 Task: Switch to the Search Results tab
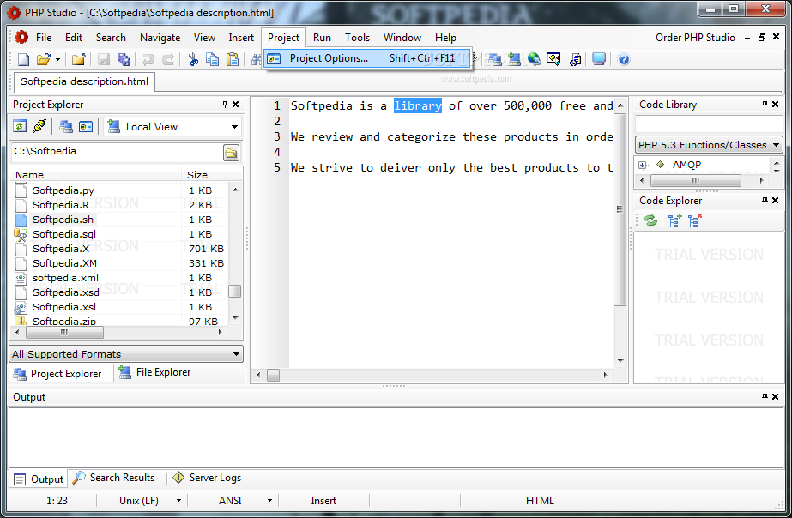tap(113, 478)
